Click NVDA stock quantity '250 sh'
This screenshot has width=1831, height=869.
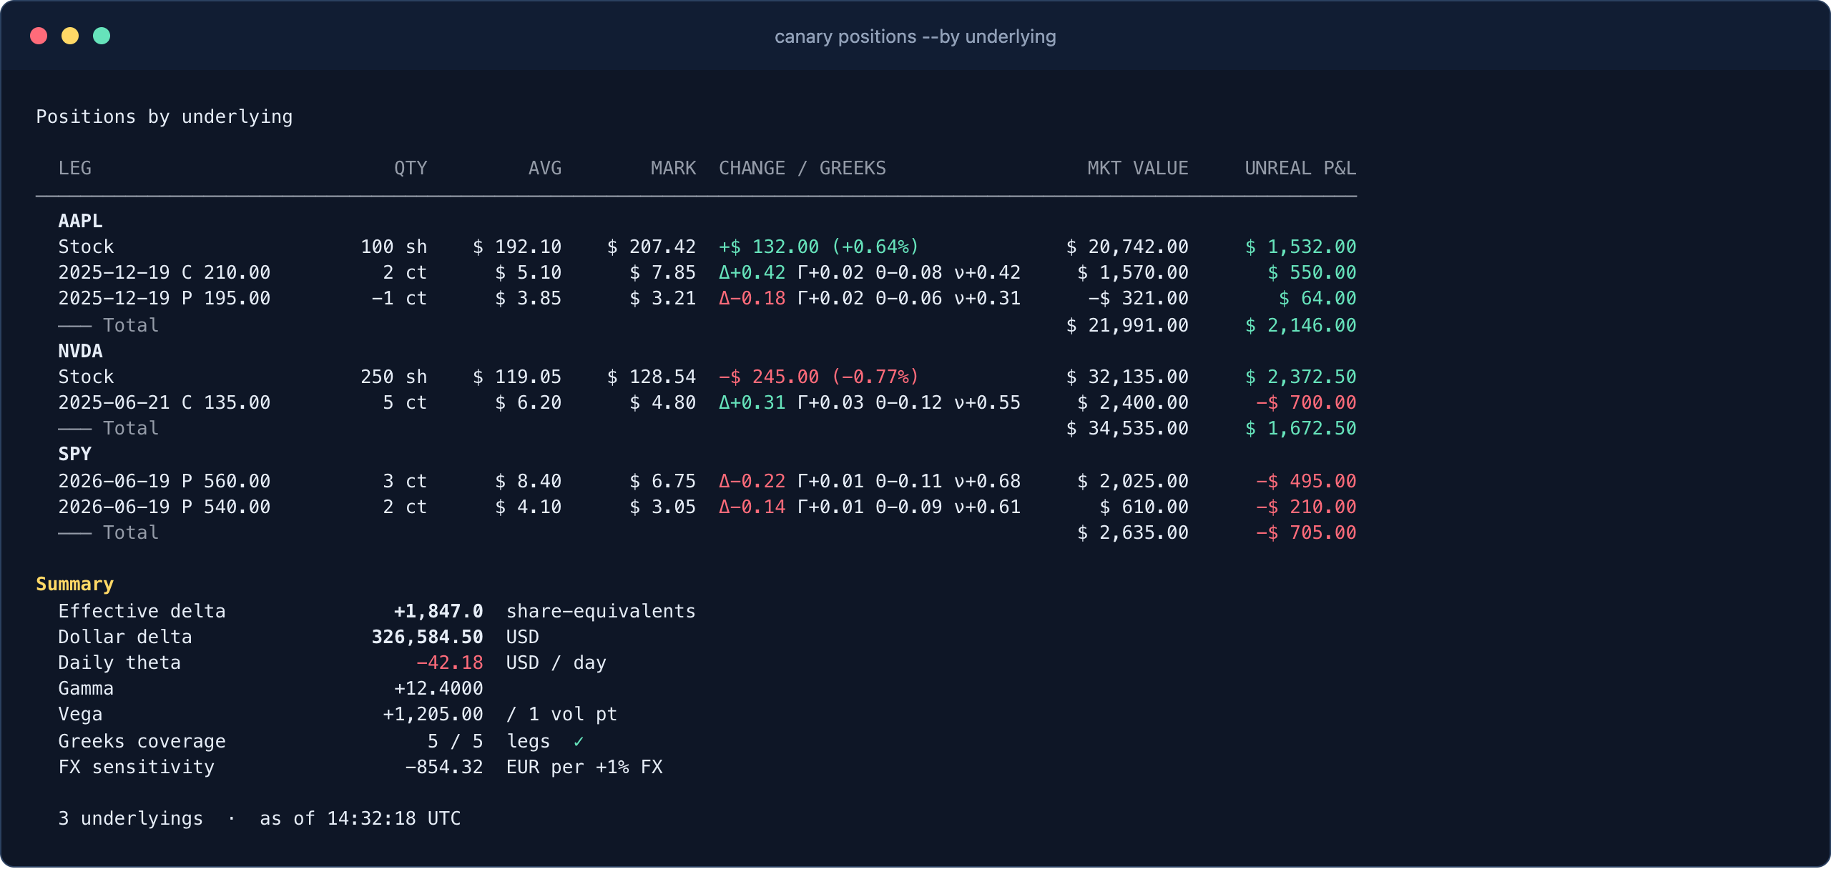pos(394,377)
